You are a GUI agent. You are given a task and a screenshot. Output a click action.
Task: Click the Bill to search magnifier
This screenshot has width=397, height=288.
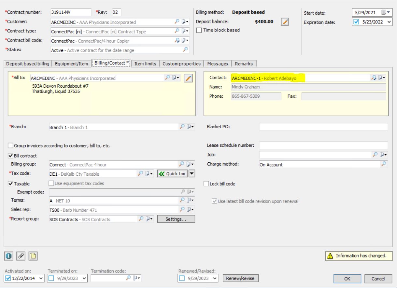pos(167,78)
